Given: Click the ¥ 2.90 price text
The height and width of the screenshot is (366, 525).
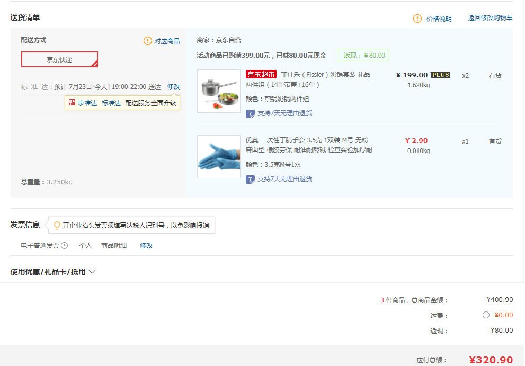Looking at the screenshot, I should (x=416, y=141).
